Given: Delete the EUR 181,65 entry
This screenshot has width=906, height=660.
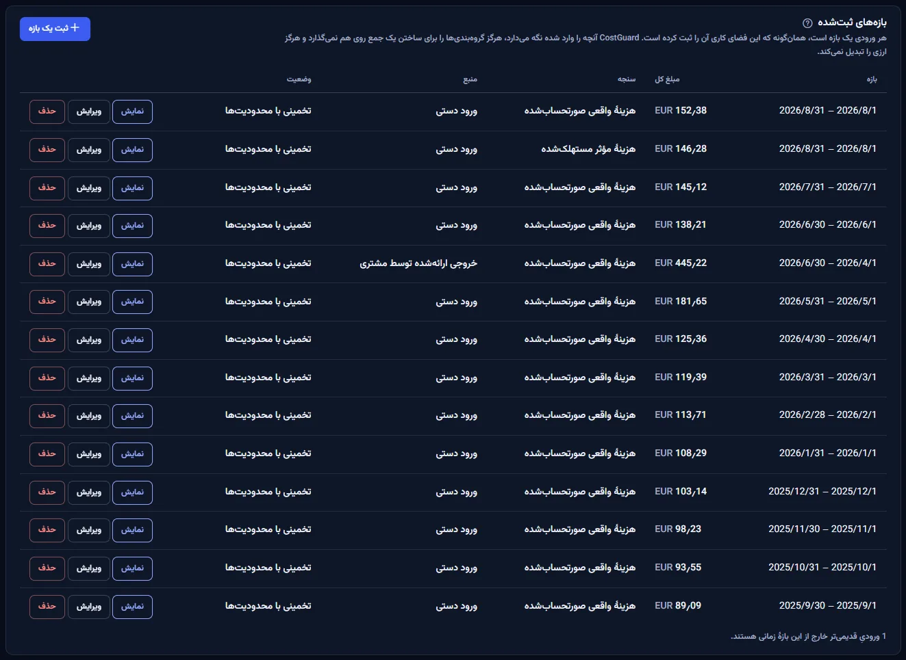Looking at the screenshot, I should (47, 302).
